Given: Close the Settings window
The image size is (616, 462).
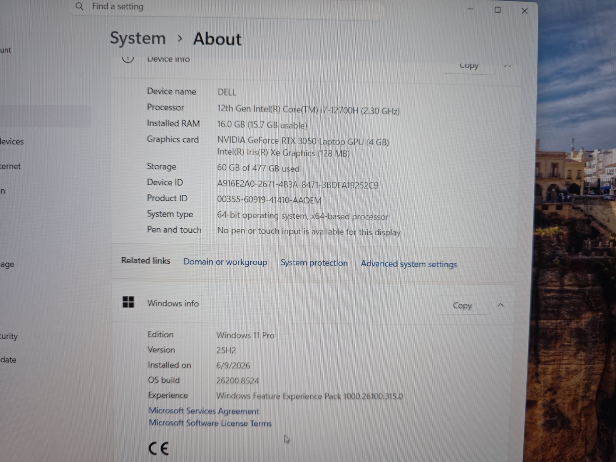Looking at the screenshot, I should 524,11.
